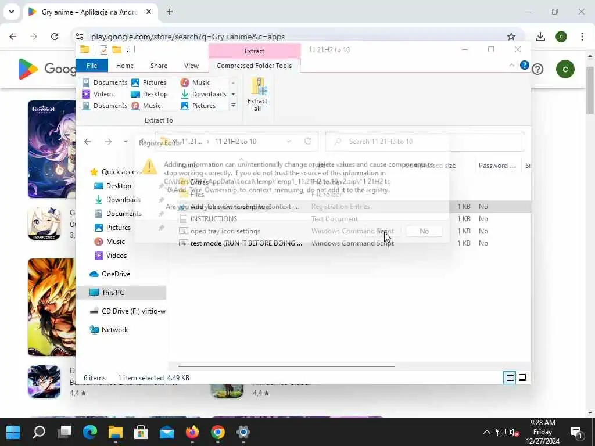Show hidden icons in the system tray

(486, 432)
